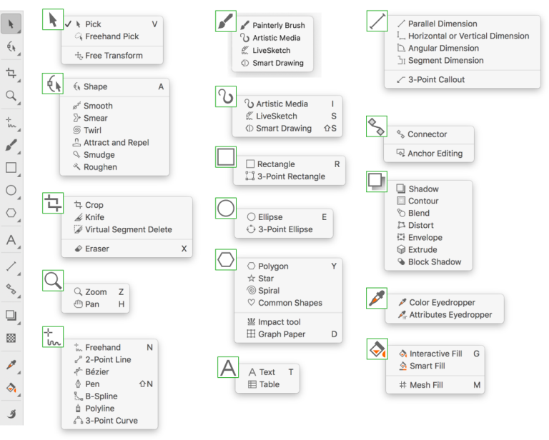
Task: Click the large green-outlined eyedropper icon
Action: coord(376,298)
